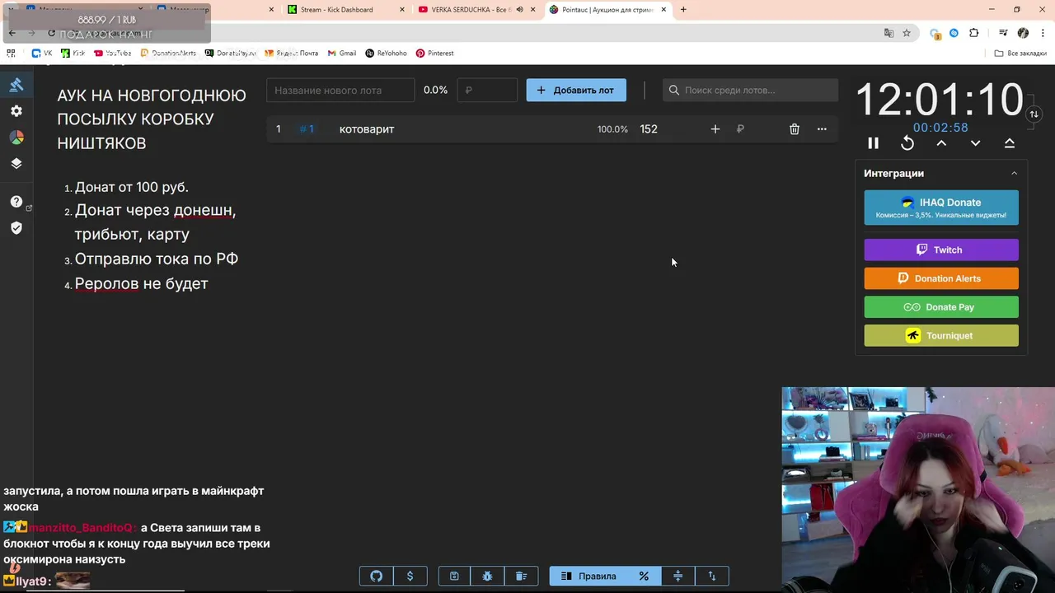Click the clear lots trash-list icon
This screenshot has width=1055, height=593.
click(521, 576)
